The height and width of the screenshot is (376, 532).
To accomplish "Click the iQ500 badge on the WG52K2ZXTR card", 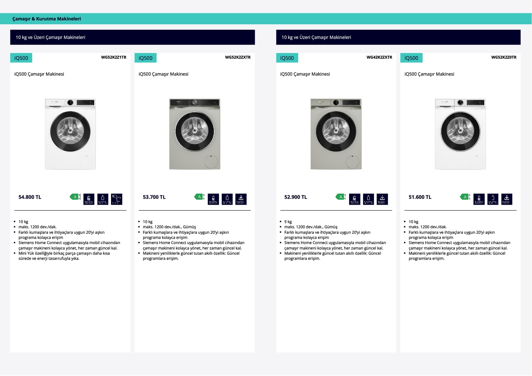I will (x=146, y=58).
